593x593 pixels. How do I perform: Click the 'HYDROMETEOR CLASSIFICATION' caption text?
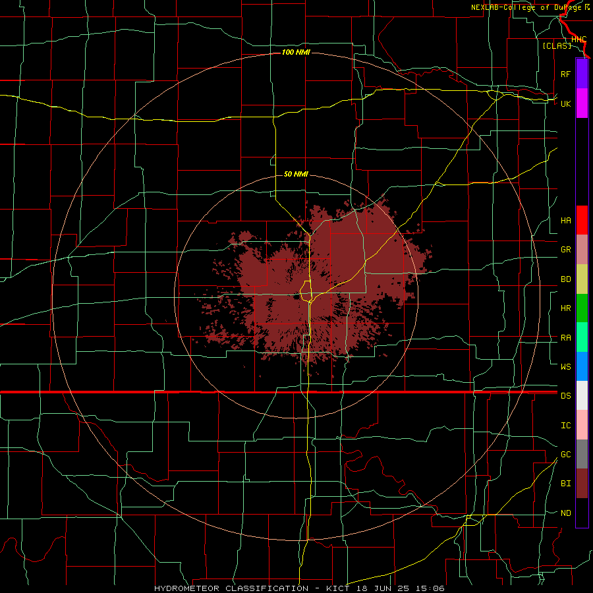coord(231,588)
